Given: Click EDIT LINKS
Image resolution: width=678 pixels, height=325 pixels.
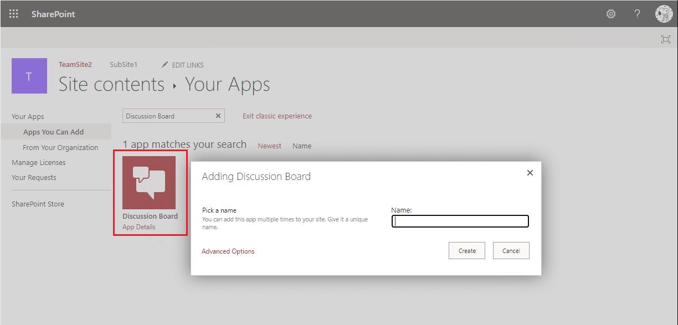Looking at the screenshot, I should tap(188, 65).
